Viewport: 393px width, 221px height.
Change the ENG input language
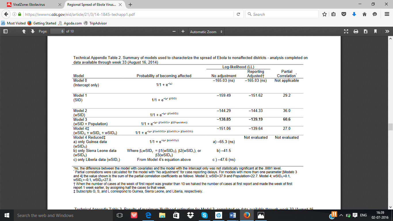(x=363, y=215)
